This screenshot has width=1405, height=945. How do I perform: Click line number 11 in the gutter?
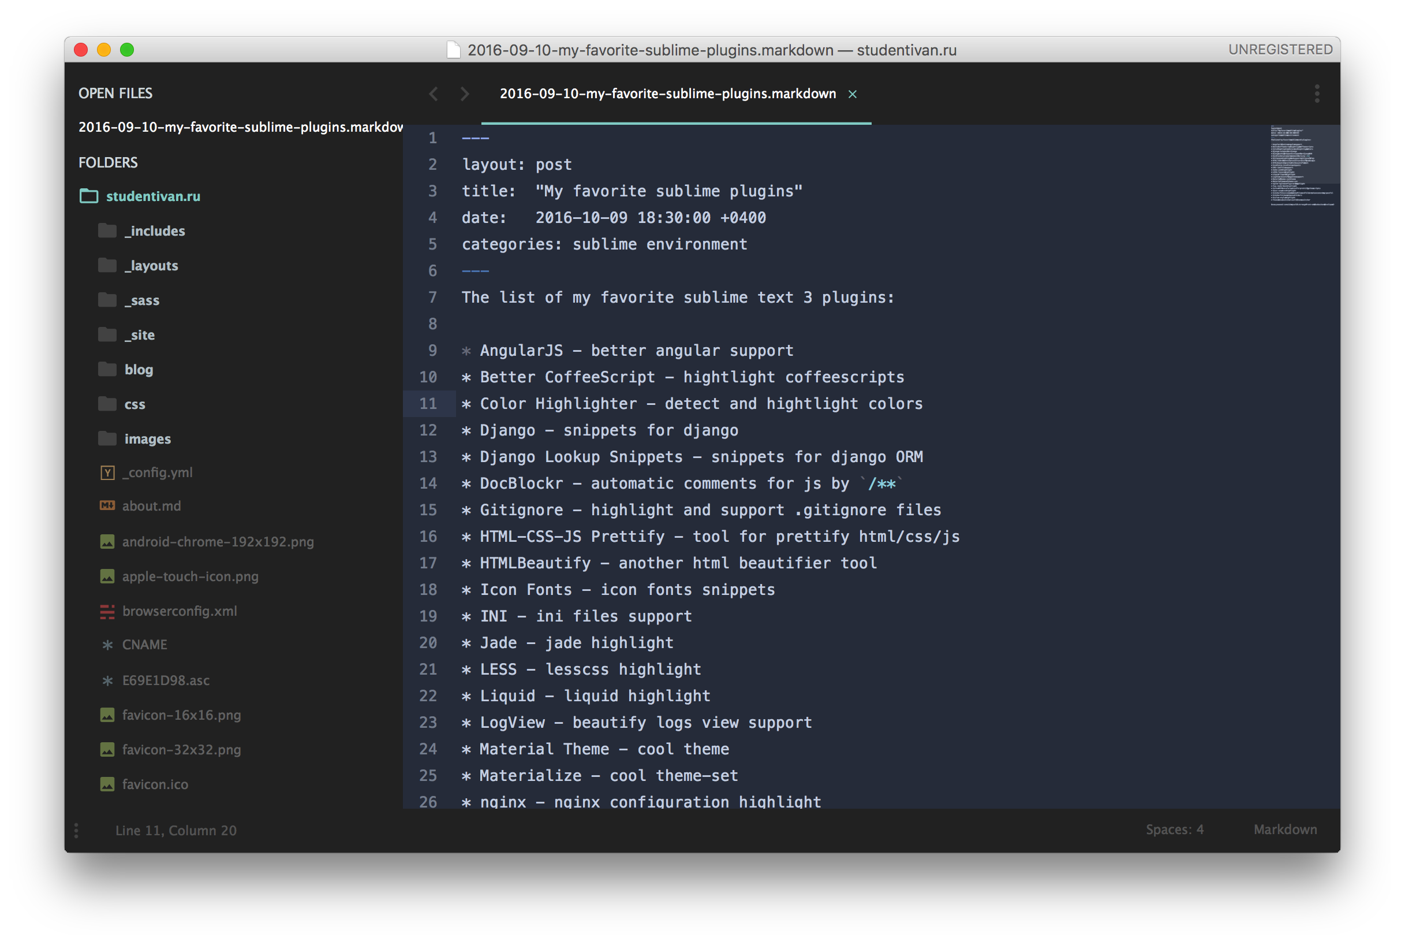428,404
